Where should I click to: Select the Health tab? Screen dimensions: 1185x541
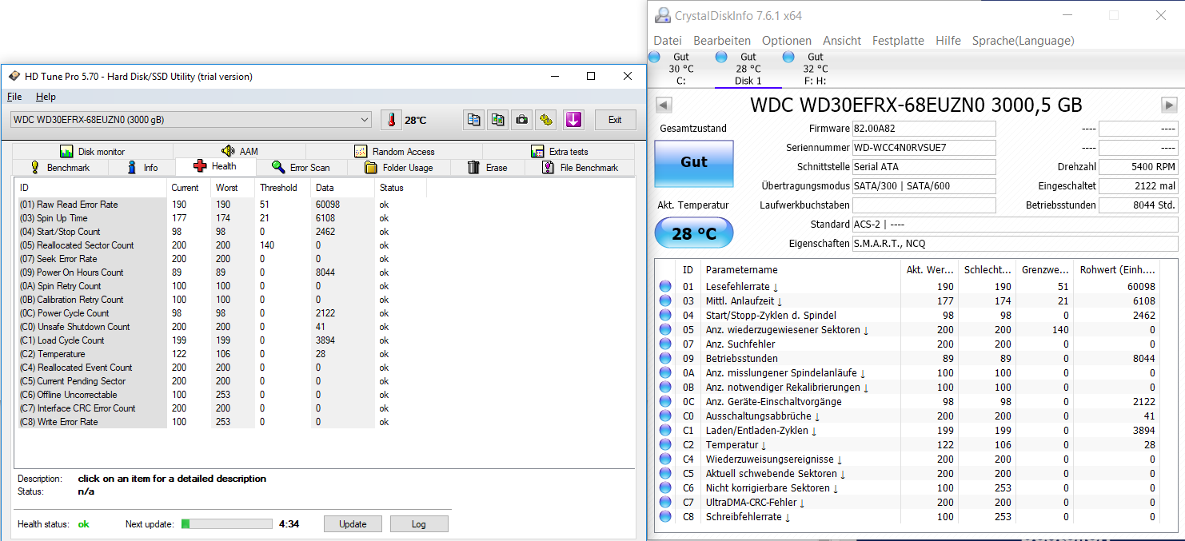[x=216, y=167]
